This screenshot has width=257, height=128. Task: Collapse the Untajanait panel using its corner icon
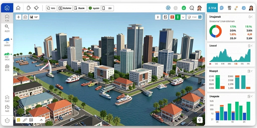(x=250, y=17)
